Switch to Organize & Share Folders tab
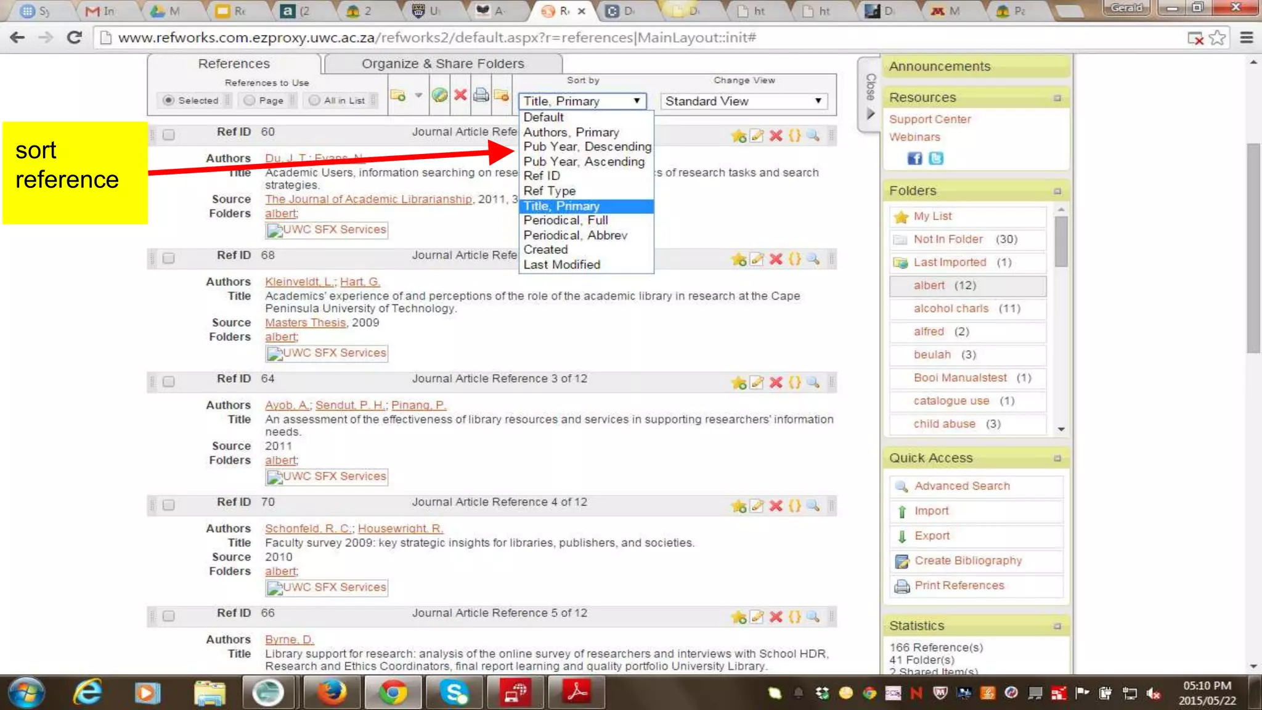Viewport: 1262px width, 710px height. point(442,63)
